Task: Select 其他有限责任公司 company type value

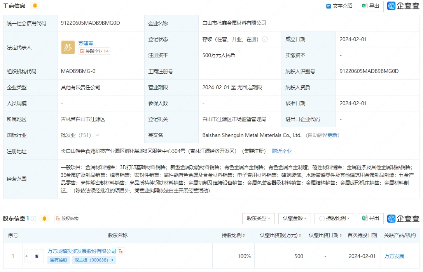Action: (x=80, y=87)
